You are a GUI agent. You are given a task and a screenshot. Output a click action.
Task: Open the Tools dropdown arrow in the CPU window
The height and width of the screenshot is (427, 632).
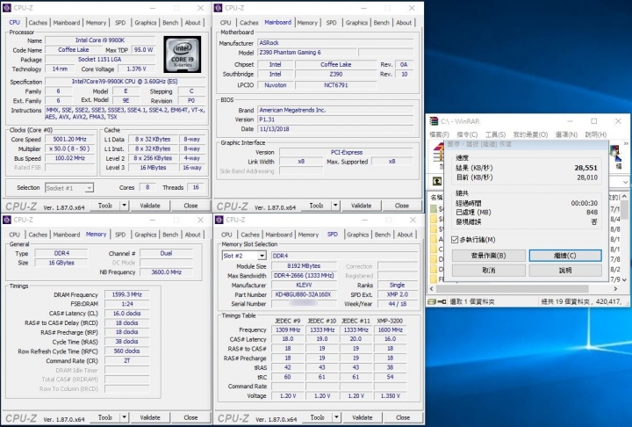tap(124, 206)
